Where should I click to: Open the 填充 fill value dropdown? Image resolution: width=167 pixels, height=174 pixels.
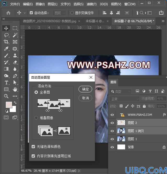(x=161, y=106)
